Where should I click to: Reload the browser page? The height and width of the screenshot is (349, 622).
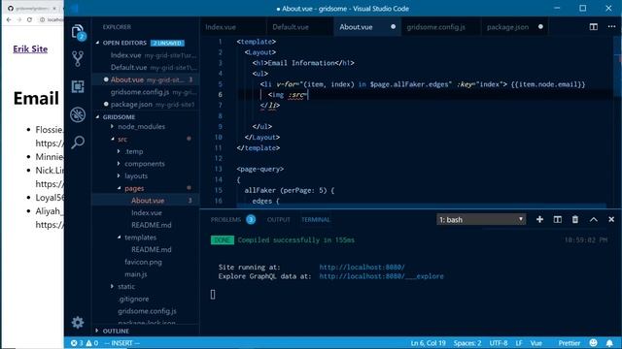tap(29, 19)
